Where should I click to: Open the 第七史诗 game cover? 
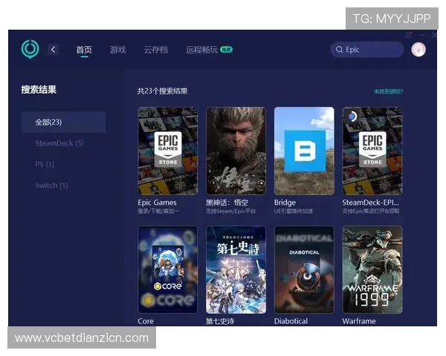pos(236,269)
